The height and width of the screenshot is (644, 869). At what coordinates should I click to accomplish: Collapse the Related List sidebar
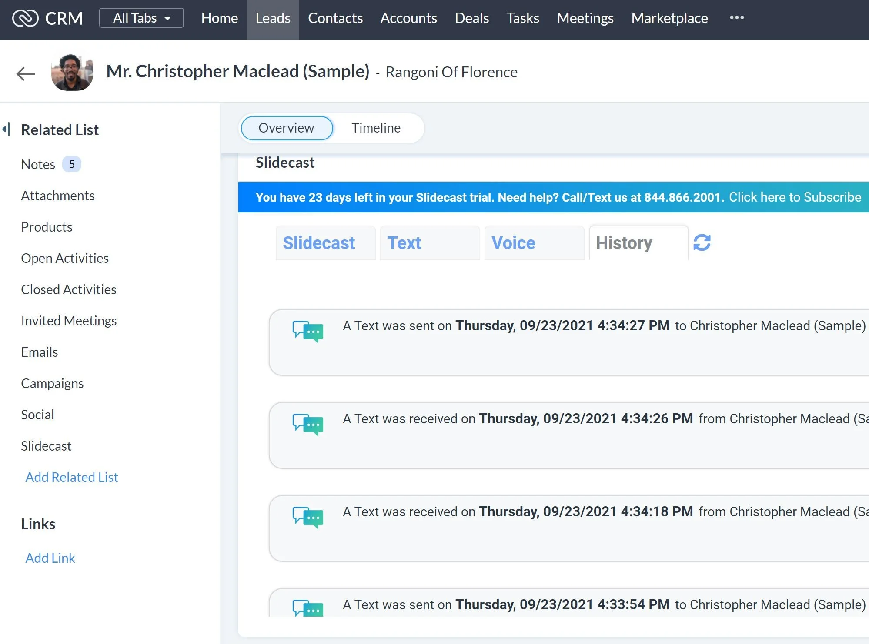[6, 129]
